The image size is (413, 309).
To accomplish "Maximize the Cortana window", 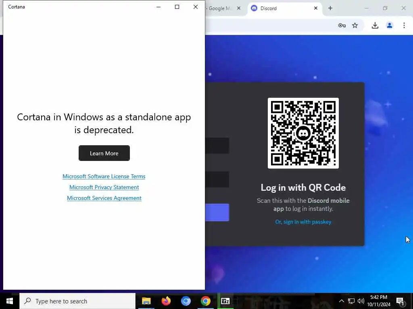I will coord(177,7).
